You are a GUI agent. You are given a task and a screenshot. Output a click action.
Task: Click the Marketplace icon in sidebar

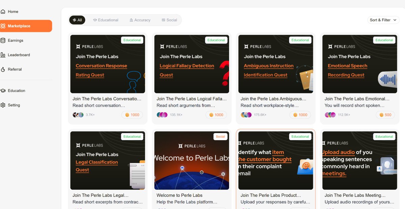tap(3, 26)
